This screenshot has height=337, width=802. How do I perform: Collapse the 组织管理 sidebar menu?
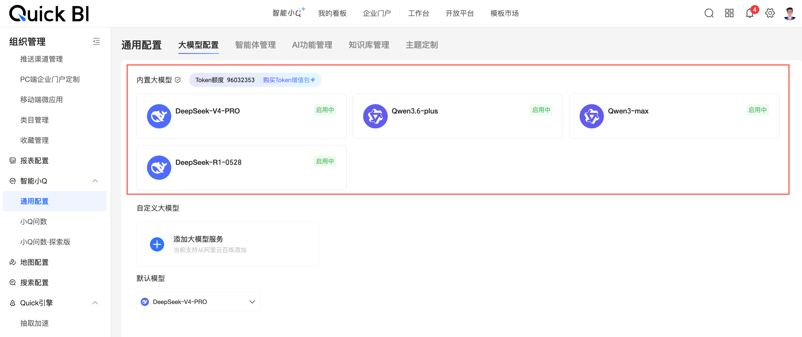click(97, 41)
